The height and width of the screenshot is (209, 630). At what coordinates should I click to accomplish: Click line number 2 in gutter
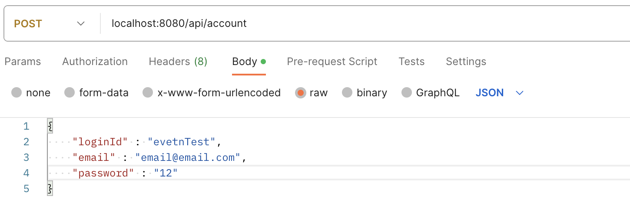click(x=26, y=142)
